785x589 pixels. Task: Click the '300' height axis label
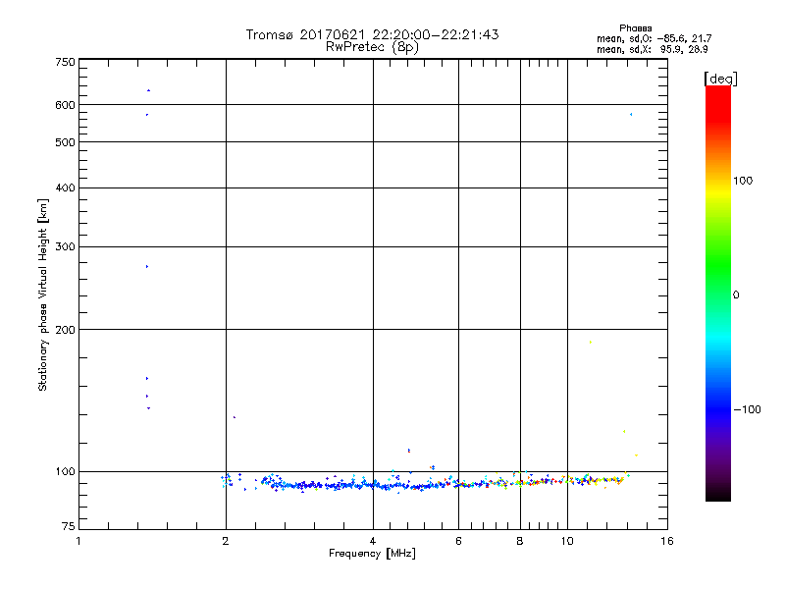65,247
